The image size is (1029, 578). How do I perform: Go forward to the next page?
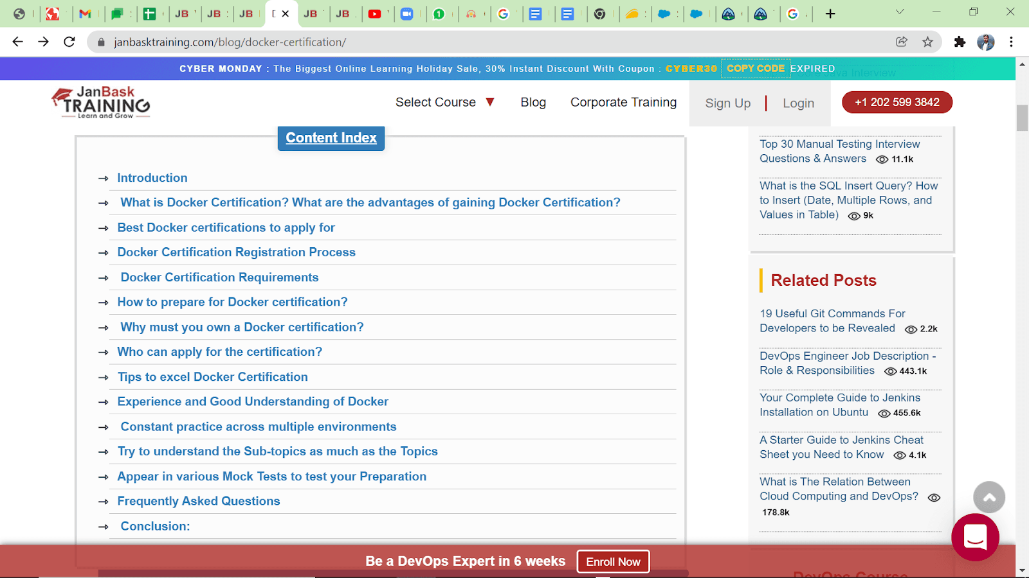(x=43, y=42)
